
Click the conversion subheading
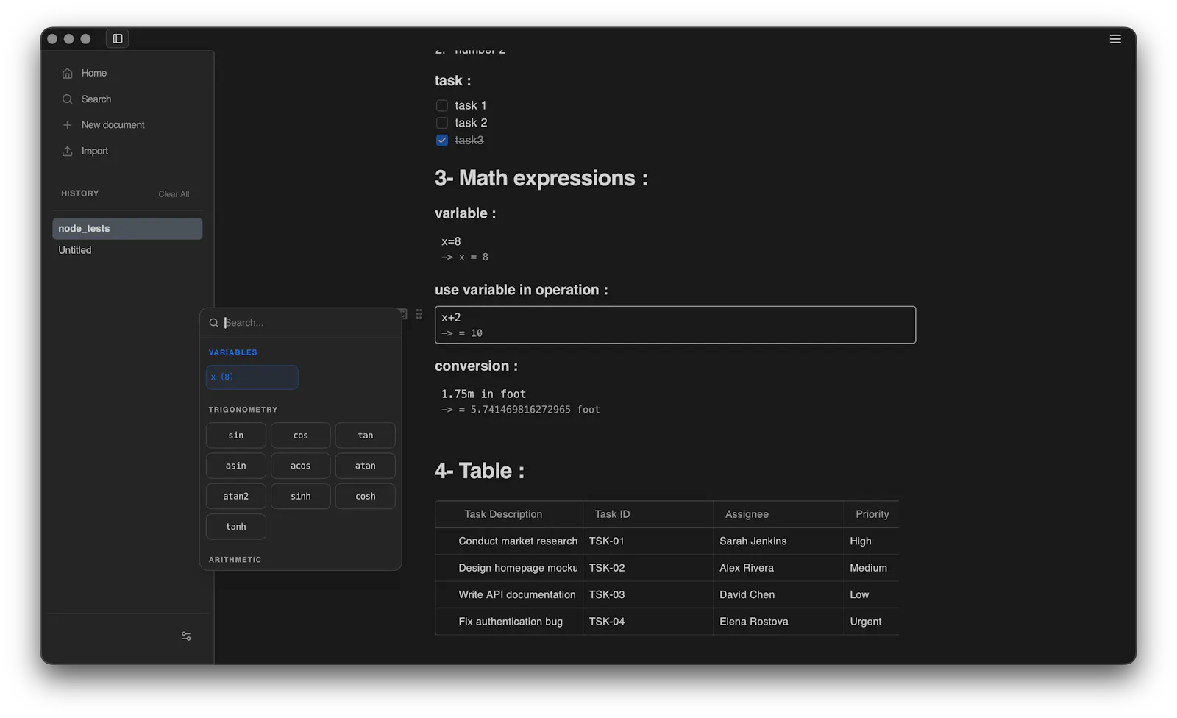[476, 366]
